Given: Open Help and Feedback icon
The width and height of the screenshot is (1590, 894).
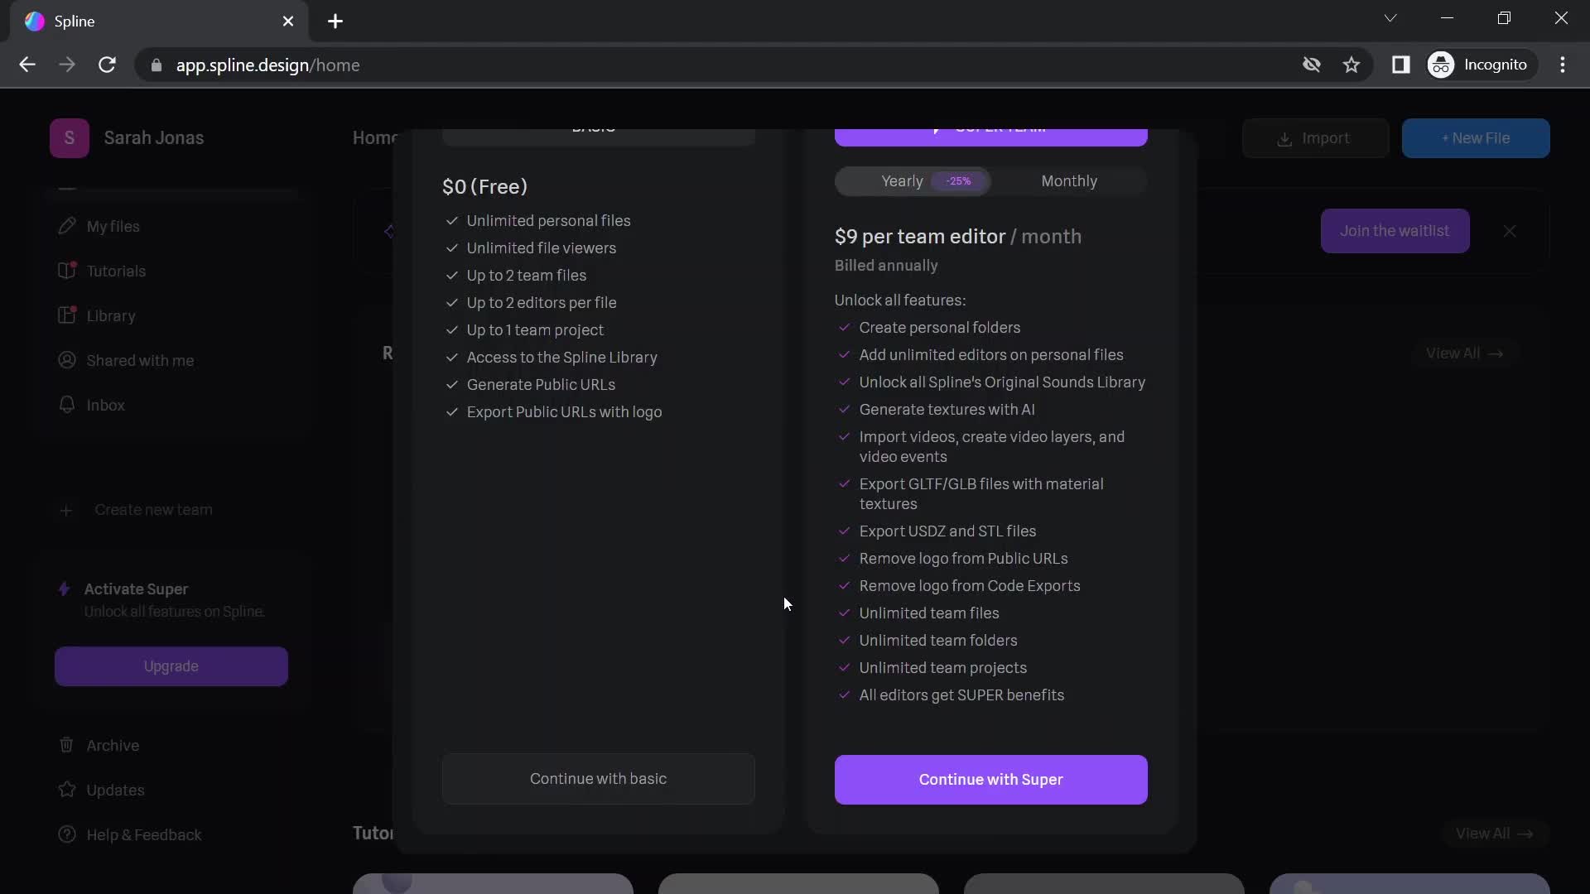Looking at the screenshot, I should click(66, 834).
